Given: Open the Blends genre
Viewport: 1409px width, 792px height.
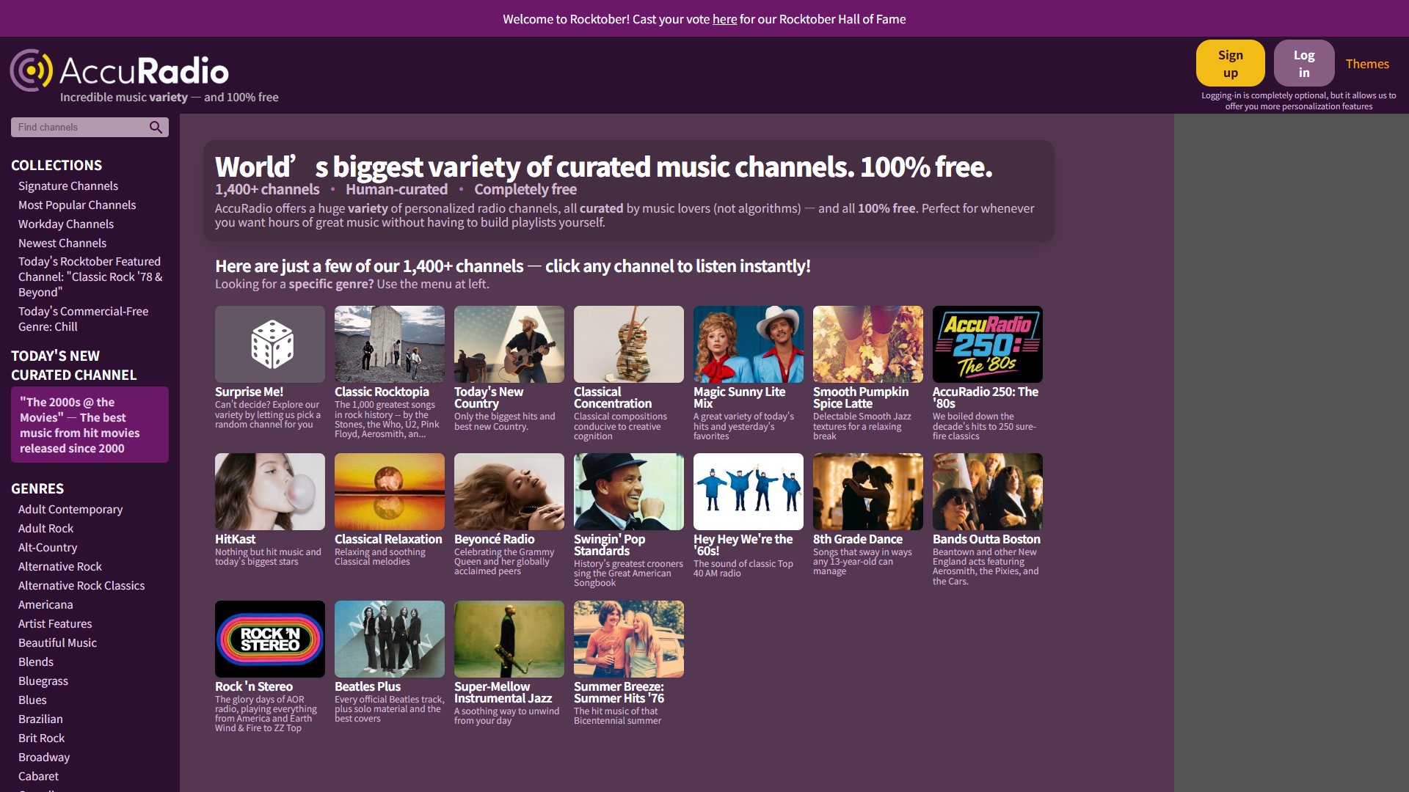Looking at the screenshot, I should click(x=36, y=662).
